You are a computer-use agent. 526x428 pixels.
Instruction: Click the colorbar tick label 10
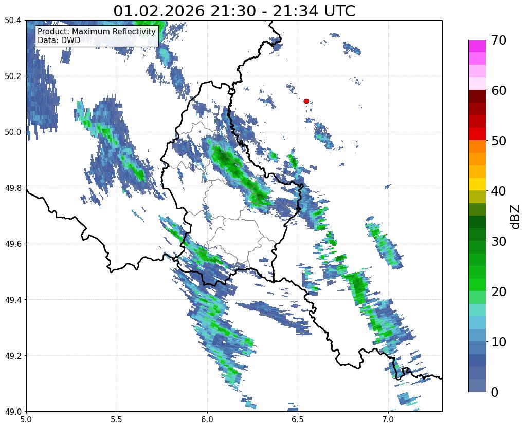(x=498, y=342)
